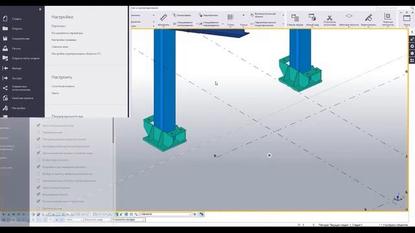Enable select on right-click checkbox
This screenshot has width=415, height=233.
pos(38,173)
